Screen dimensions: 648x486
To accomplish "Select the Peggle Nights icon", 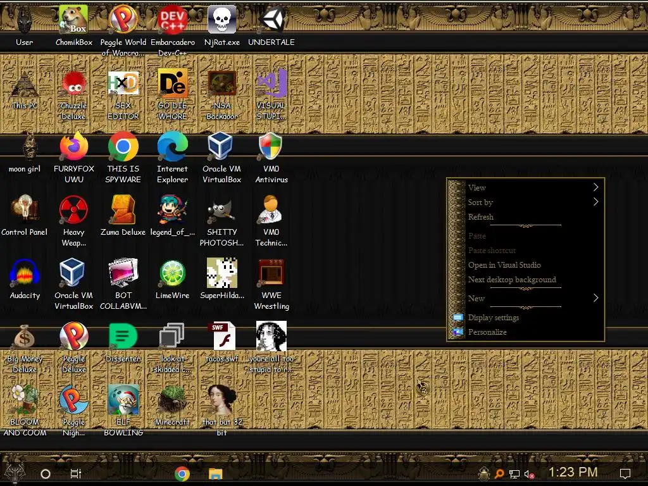I will [x=73, y=400].
